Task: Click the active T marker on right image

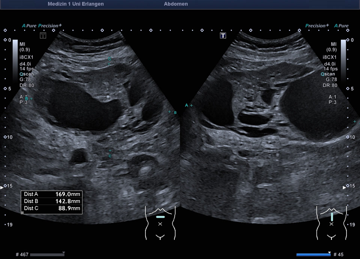Action: click(223, 35)
